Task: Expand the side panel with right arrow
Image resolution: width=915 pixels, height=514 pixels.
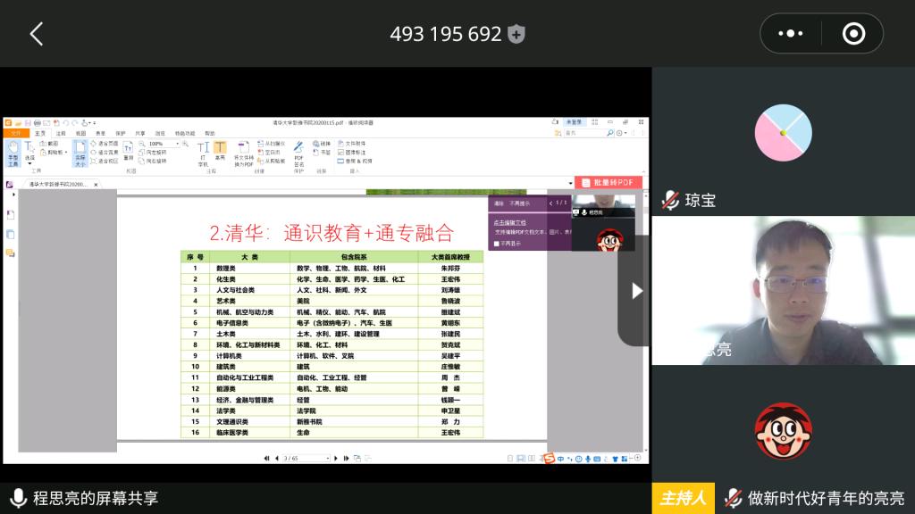Action: pos(636,290)
